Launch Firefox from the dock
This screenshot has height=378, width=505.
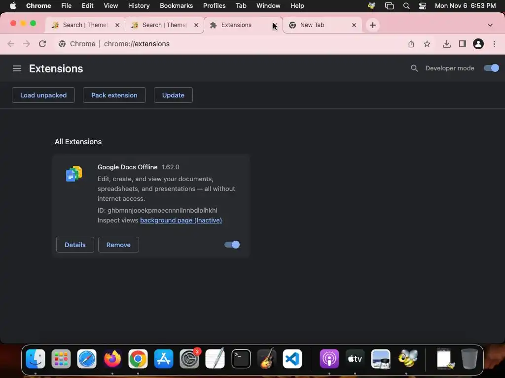[x=112, y=358]
